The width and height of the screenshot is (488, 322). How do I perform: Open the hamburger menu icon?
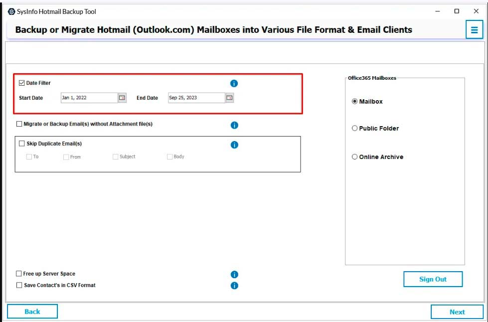click(474, 30)
